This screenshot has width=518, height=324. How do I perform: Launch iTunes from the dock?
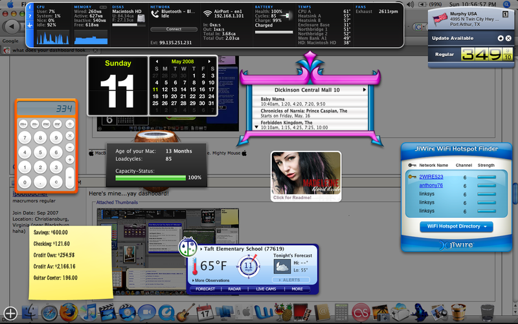89,313
